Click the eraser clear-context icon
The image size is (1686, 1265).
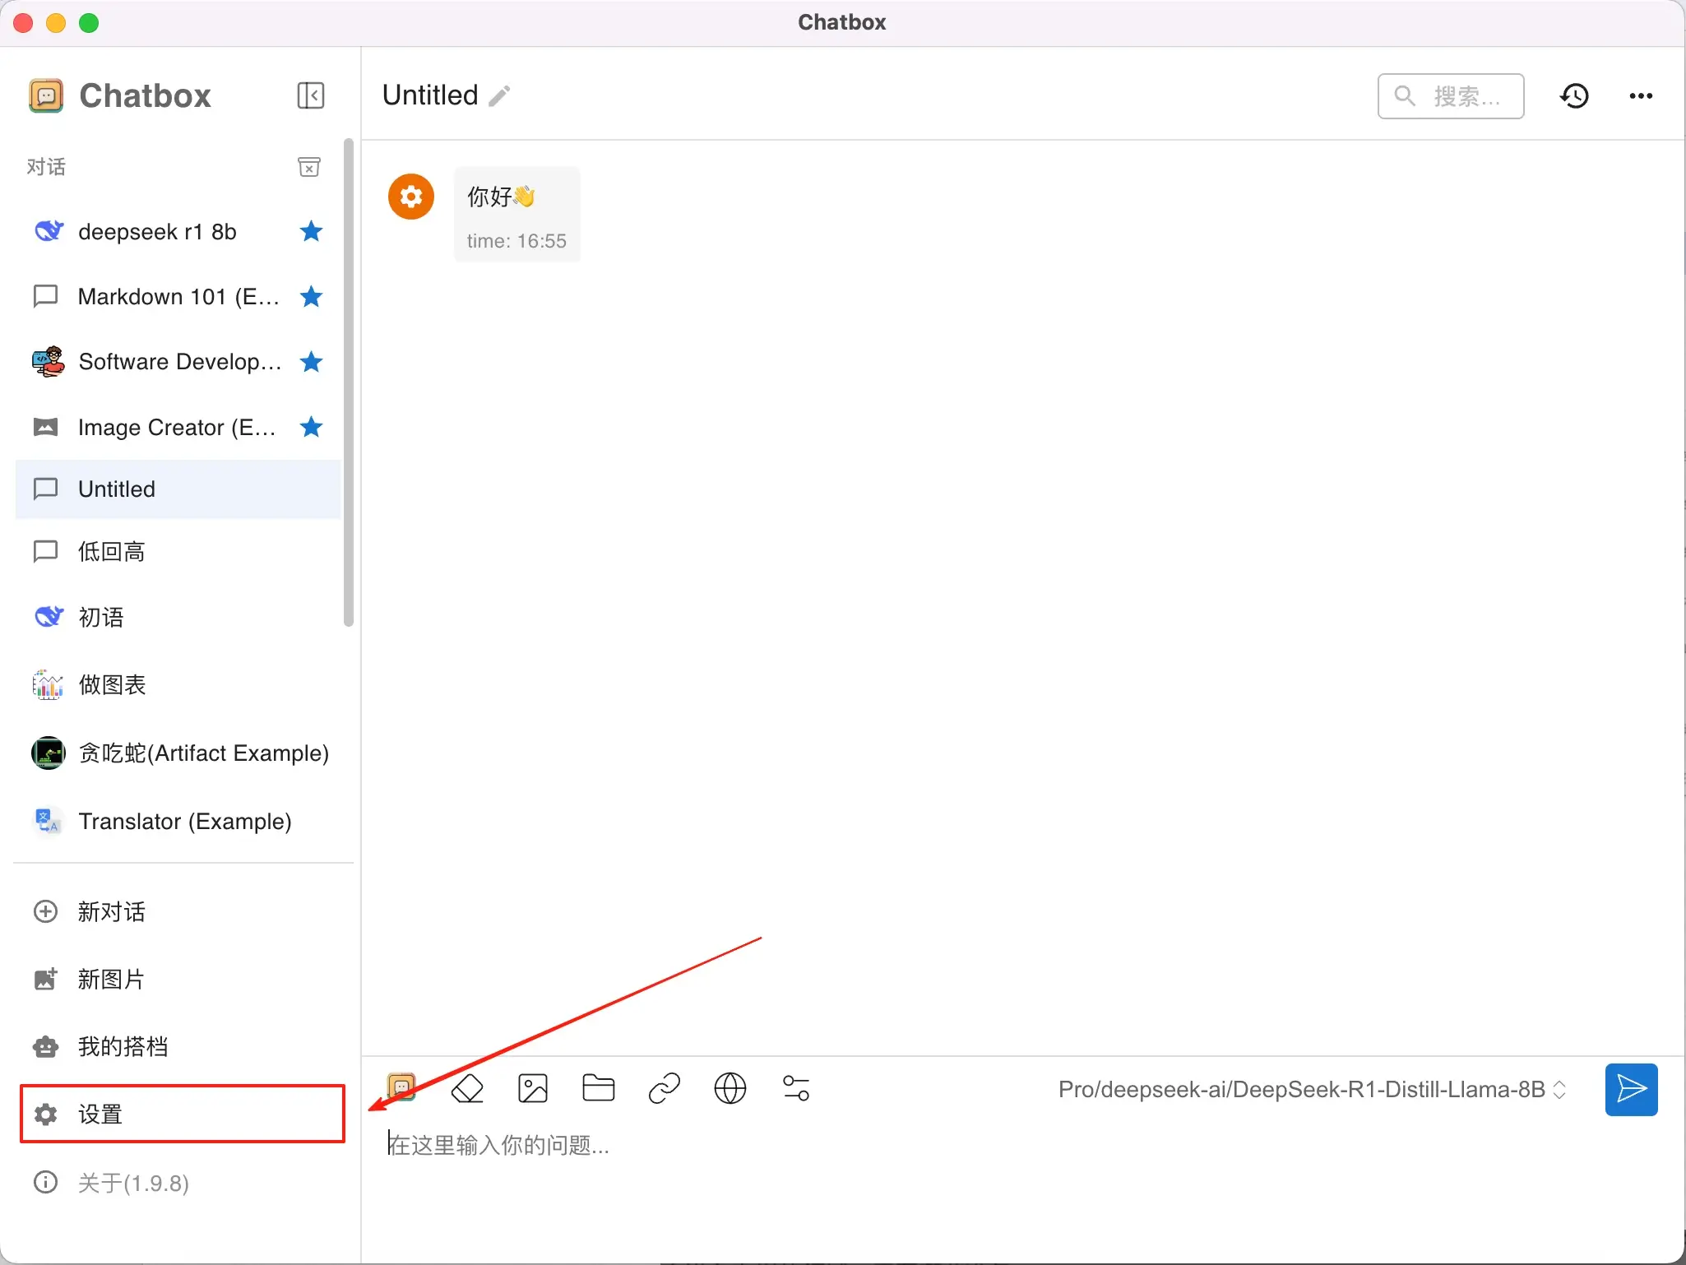coord(467,1088)
